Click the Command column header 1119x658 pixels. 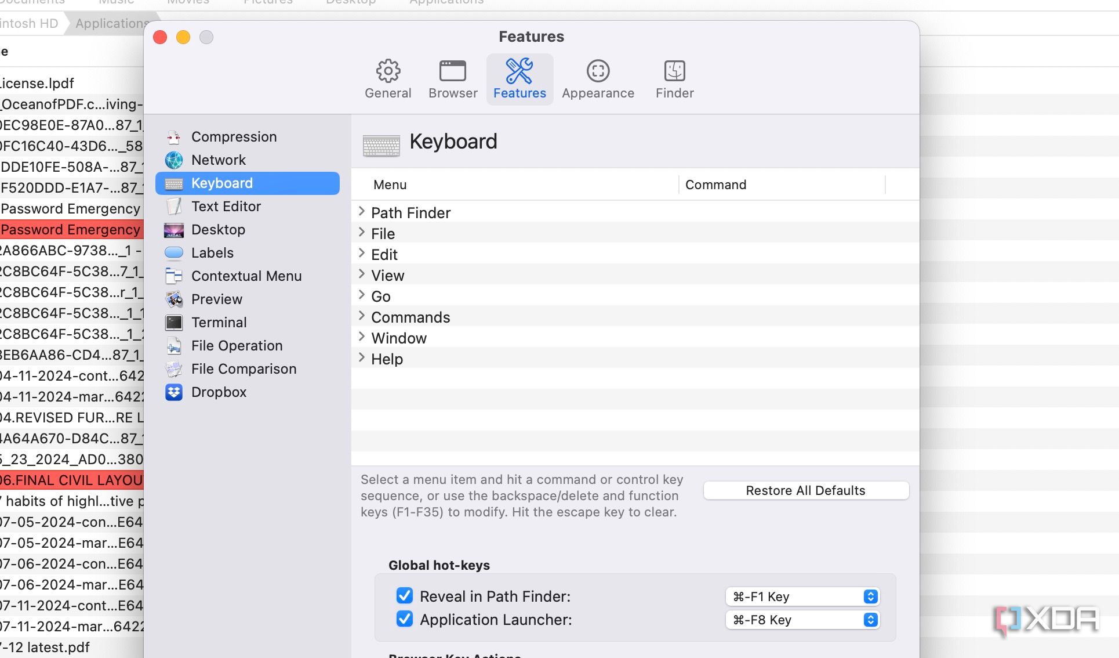coord(782,185)
